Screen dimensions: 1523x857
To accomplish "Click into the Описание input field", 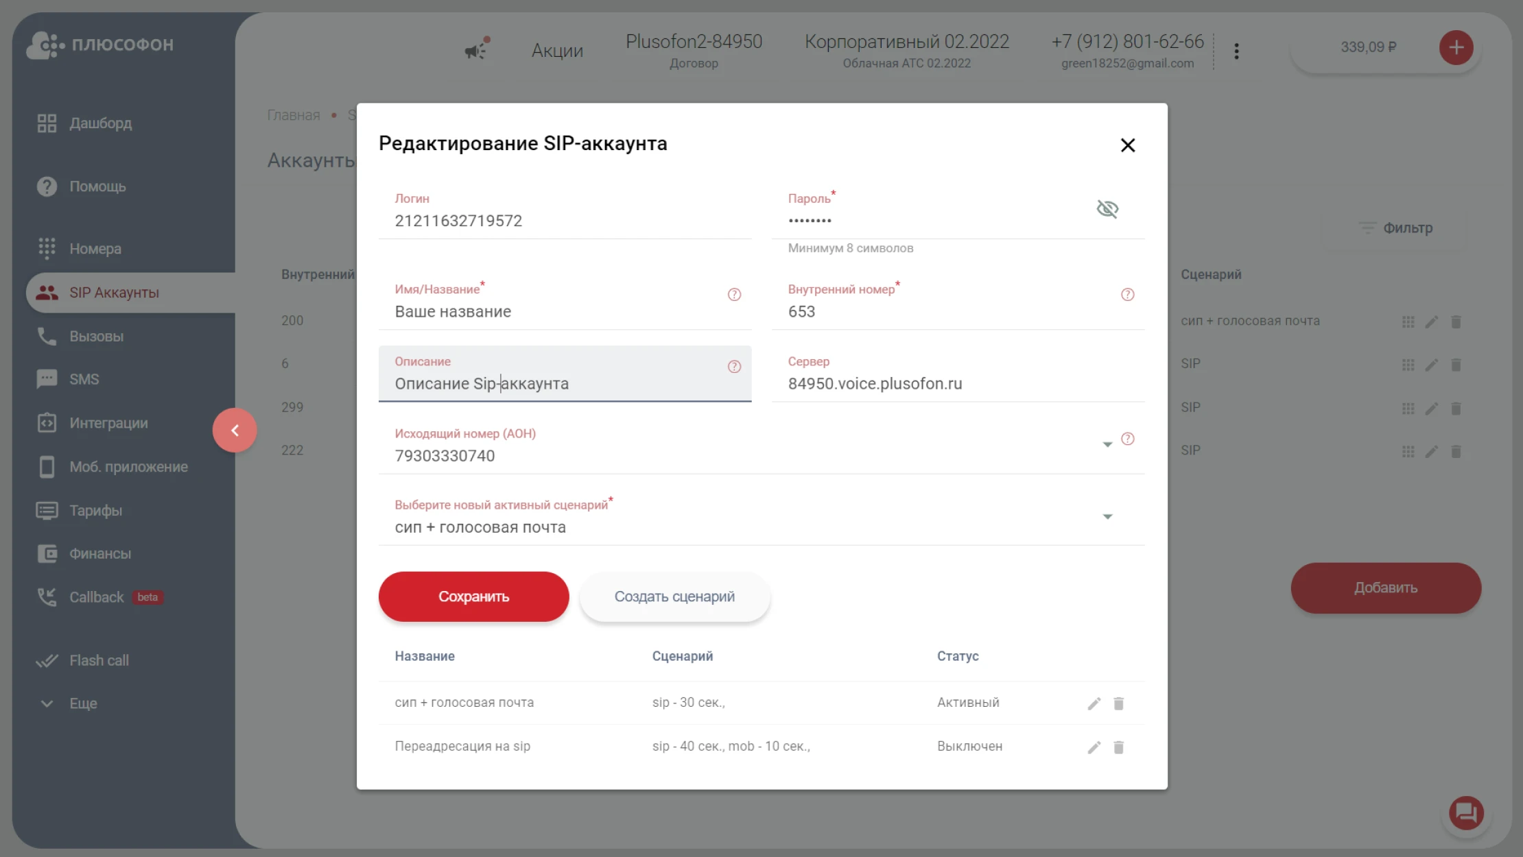I will pyautogui.click(x=549, y=384).
